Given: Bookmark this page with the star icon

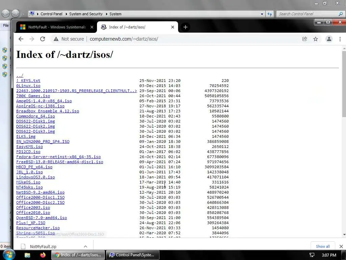Looking at the screenshot, I should click(316, 39).
